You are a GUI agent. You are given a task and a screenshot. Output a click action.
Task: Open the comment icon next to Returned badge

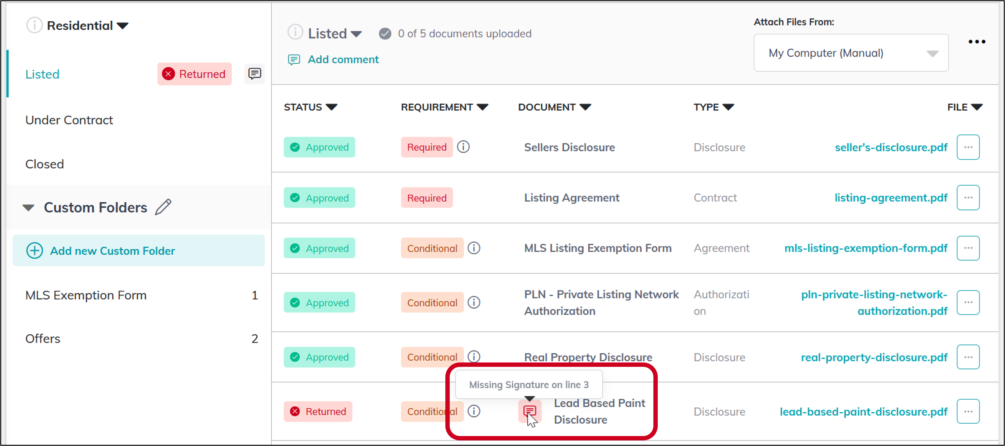254,74
